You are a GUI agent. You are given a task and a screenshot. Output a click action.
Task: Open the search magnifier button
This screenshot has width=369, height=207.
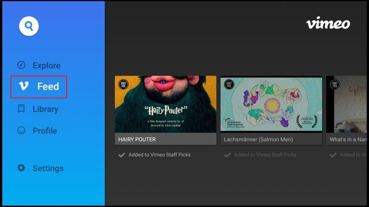tap(29, 26)
